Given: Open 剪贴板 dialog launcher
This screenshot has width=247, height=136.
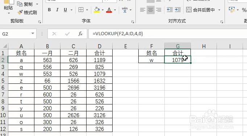Looking at the screenshot, I should [39, 22].
